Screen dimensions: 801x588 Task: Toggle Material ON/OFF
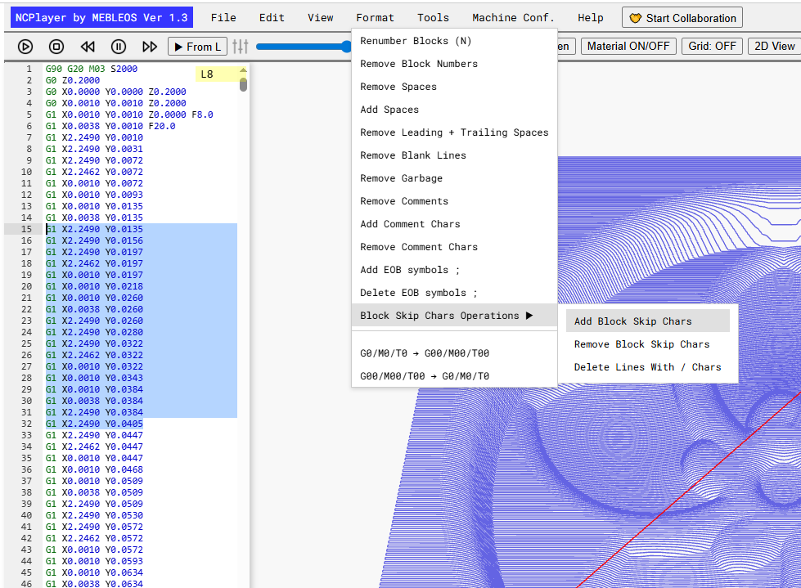pyautogui.click(x=628, y=47)
